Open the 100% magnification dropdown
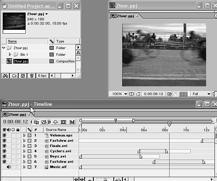The height and width of the screenshot is (181, 217). coord(118,94)
